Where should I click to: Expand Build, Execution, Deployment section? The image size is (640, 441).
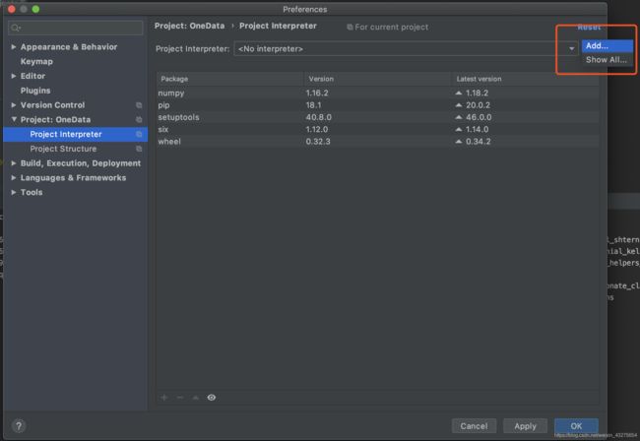point(14,163)
